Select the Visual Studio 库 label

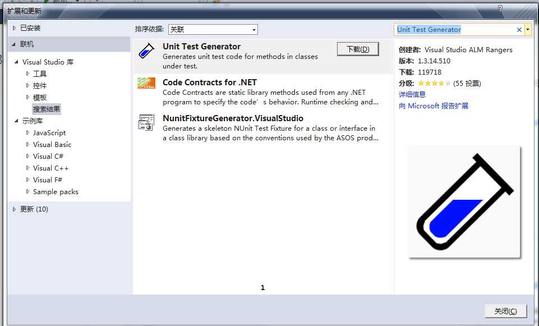(x=48, y=62)
